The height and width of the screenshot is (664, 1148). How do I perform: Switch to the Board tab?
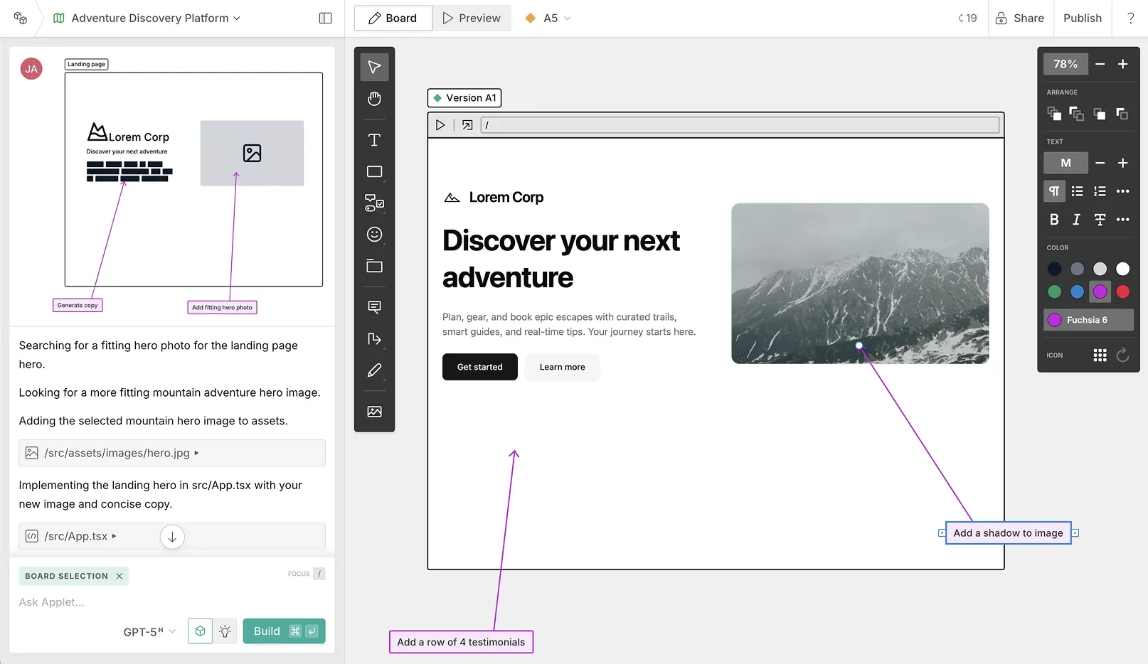[393, 18]
